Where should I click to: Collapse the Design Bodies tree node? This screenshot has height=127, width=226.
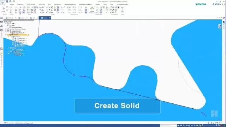[6, 31]
